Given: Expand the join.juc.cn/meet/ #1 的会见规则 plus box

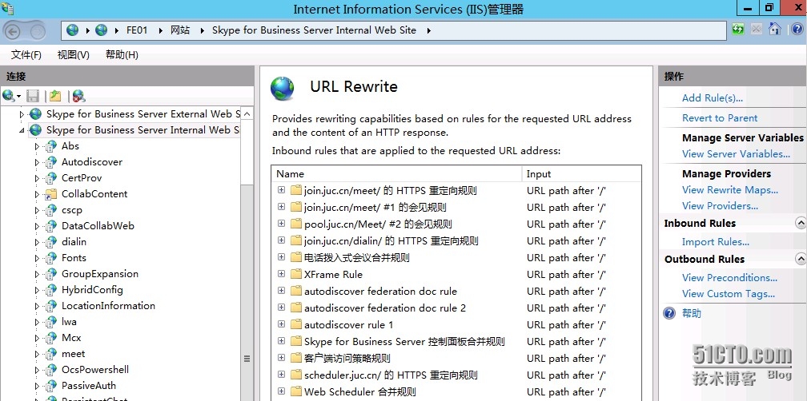Looking at the screenshot, I should pyautogui.click(x=281, y=206).
